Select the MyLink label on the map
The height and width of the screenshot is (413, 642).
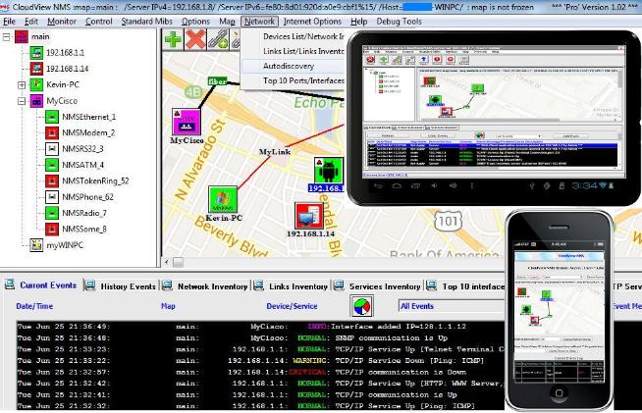click(x=275, y=152)
